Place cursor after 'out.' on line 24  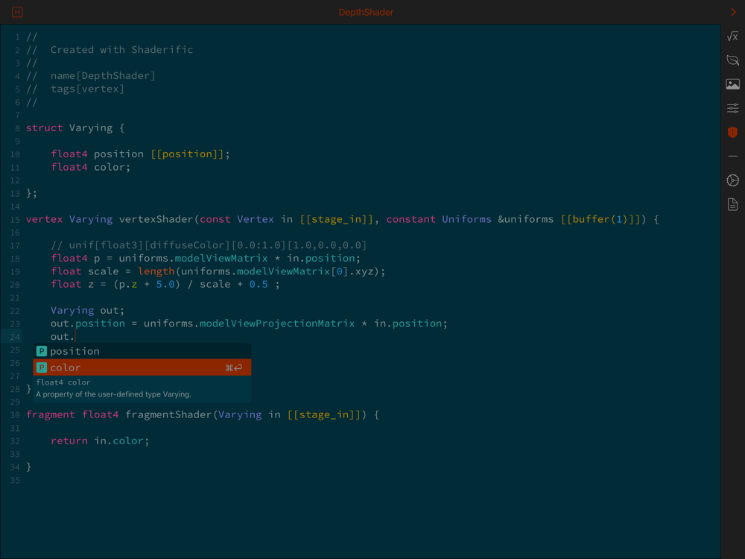[75, 337]
